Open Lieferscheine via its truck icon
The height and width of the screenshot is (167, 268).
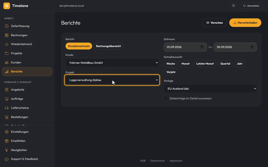click(x=7, y=108)
